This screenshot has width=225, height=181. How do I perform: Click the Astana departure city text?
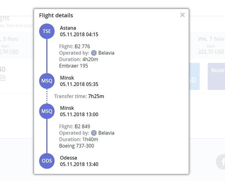tap(68, 28)
